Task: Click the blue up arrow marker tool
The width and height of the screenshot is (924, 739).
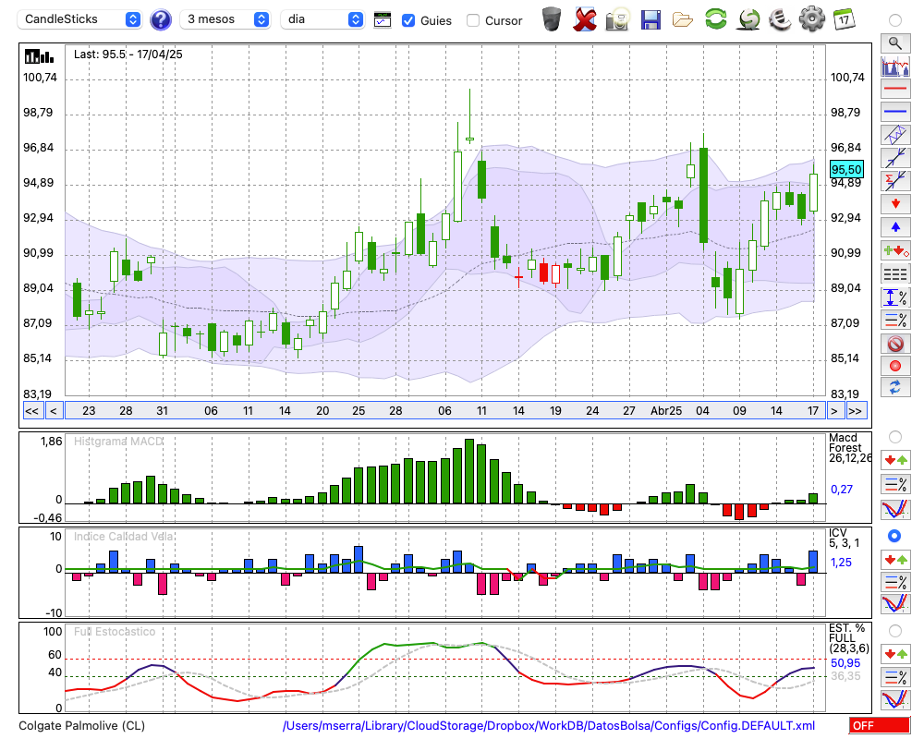Action: tap(895, 227)
